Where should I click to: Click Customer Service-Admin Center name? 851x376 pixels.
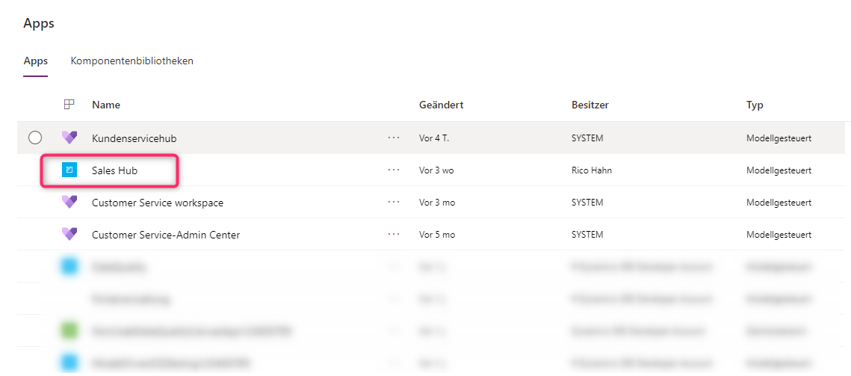pyautogui.click(x=166, y=235)
